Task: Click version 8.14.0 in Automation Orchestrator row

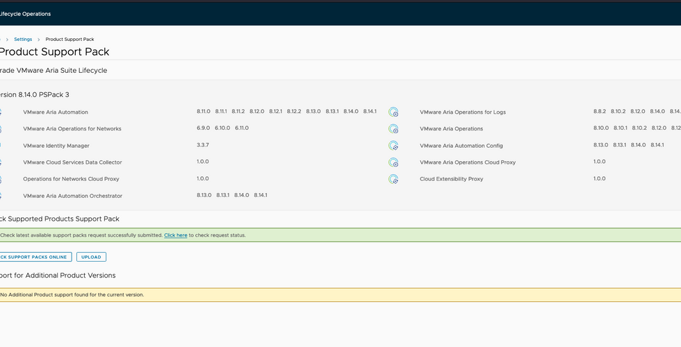Action: click(x=242, y=195)
